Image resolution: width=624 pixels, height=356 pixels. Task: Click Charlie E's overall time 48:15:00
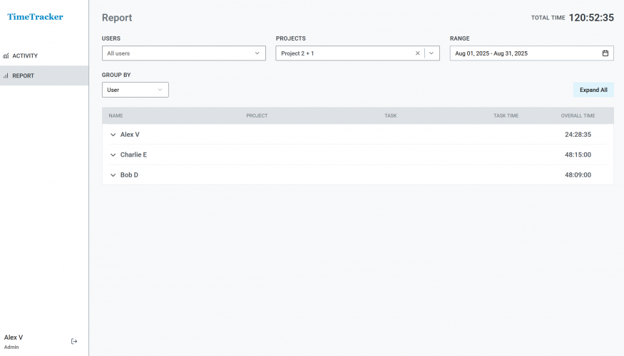pos(578,155)
